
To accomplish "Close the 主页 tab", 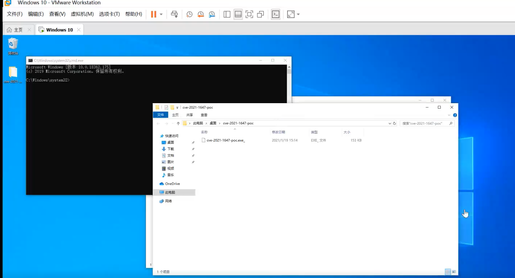I will point(29,30).
